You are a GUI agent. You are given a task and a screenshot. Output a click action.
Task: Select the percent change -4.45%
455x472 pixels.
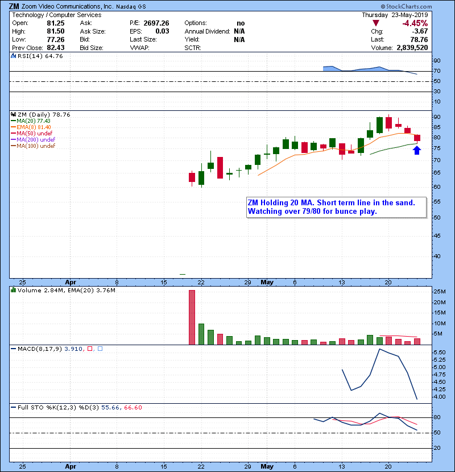point(415,23)
